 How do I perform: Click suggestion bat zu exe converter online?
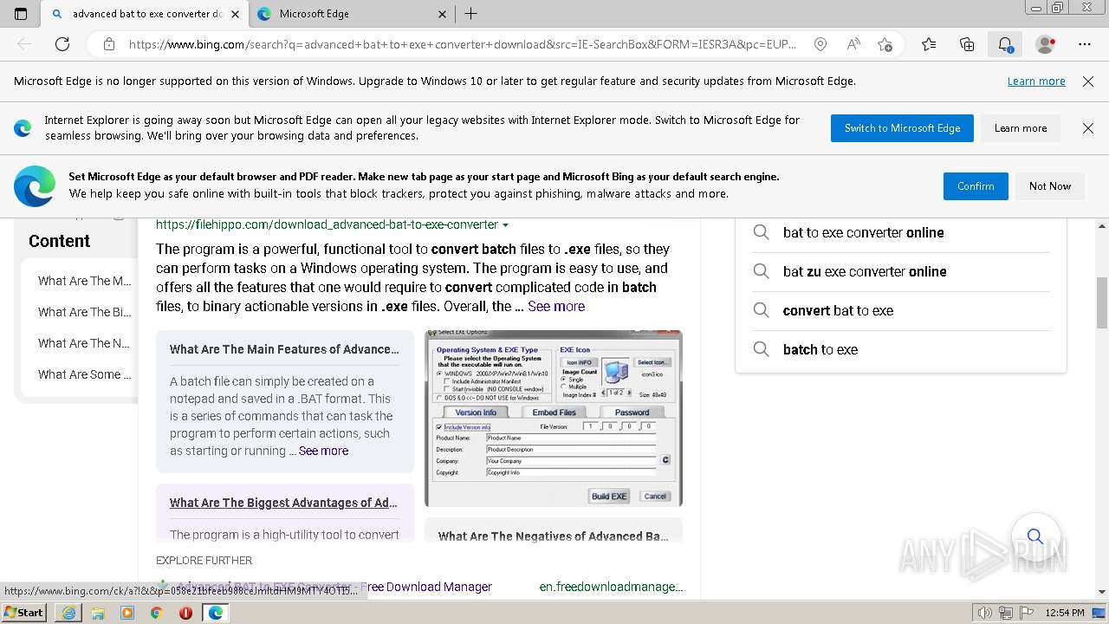(x=865, y=271)
